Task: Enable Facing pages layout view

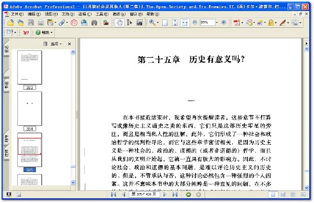Action: (x=304, y=195)
